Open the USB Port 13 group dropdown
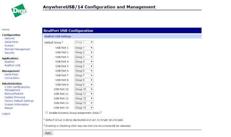The width and height of the screenshot is (231, 137). click(x=84, y=103)
